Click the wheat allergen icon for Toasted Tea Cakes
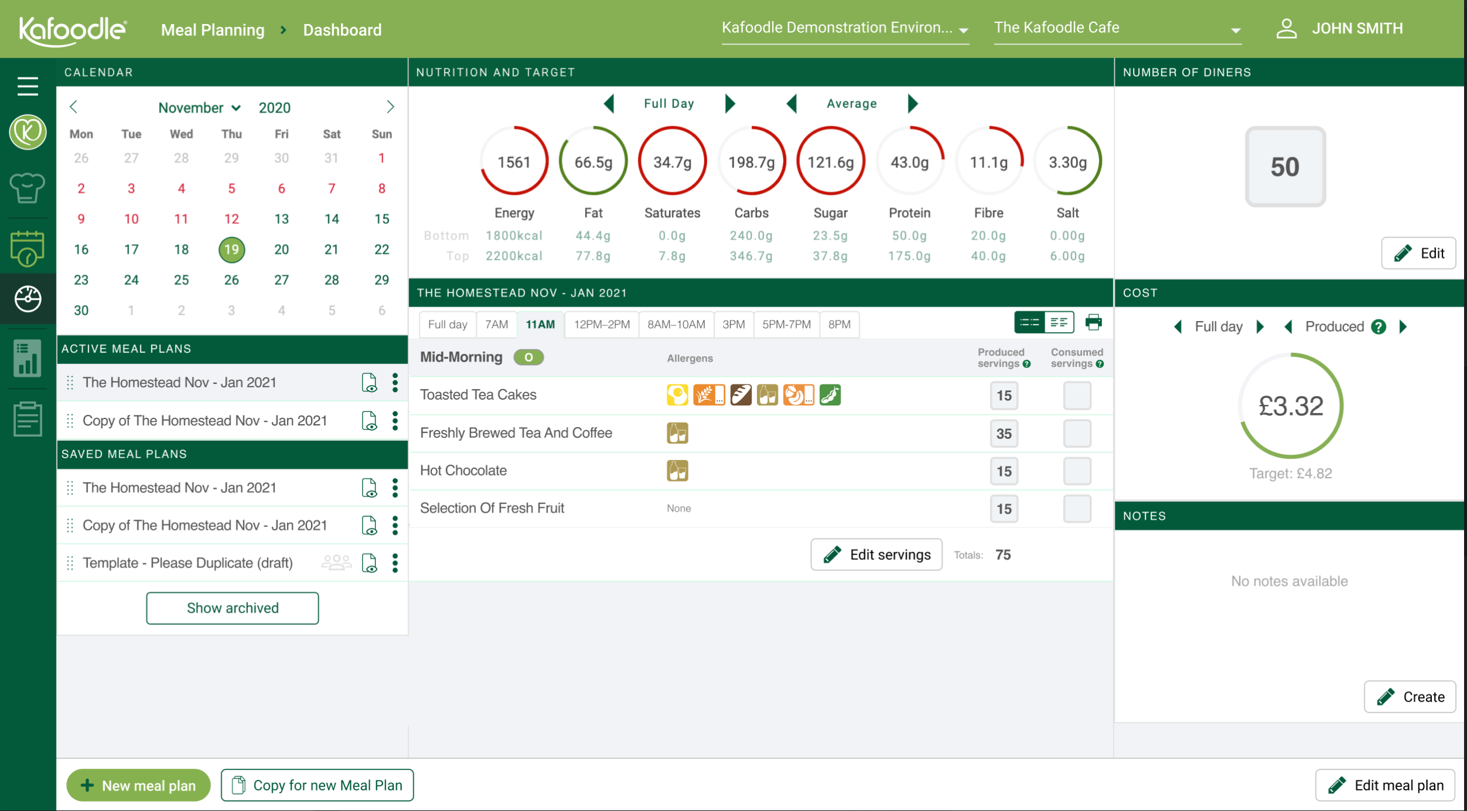The width and height of the screenshot is (1467, 811). [709, 395]
